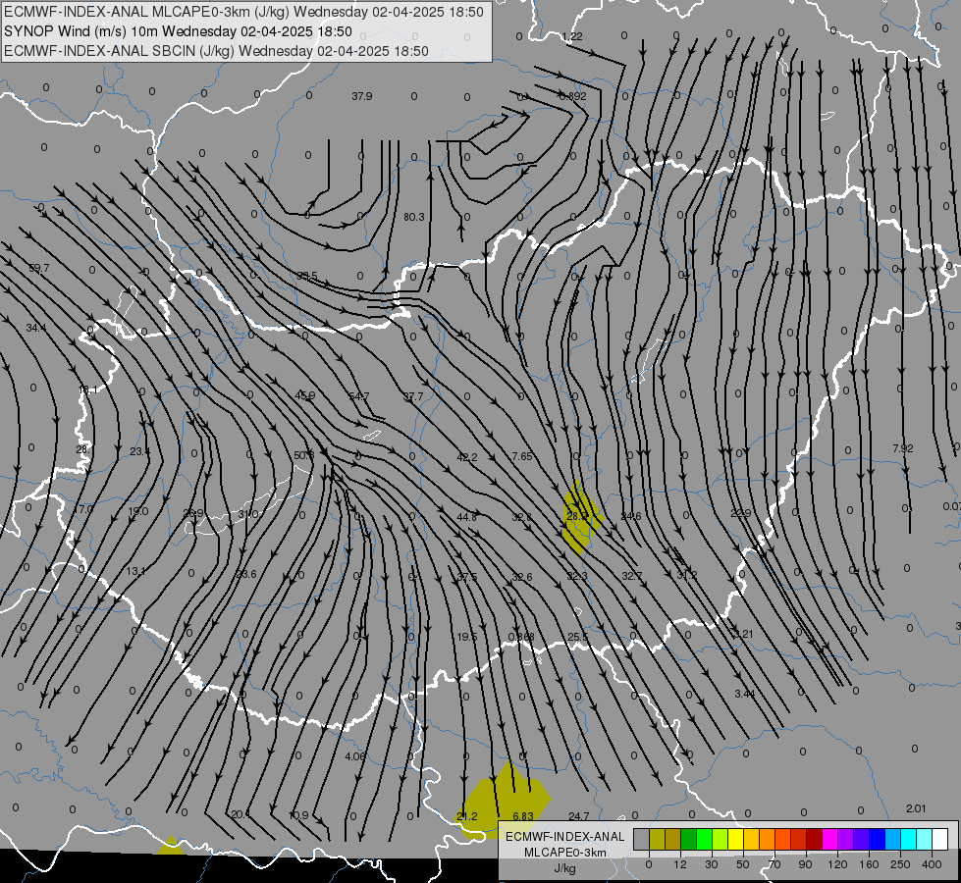This screenshot has width=961, height=883.
Task: Click the map value 25.5
Action: coord(577,637)
